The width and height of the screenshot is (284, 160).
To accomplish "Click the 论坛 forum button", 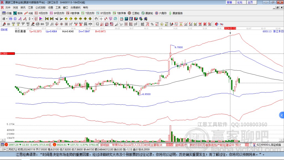I will tap(241, 2).
